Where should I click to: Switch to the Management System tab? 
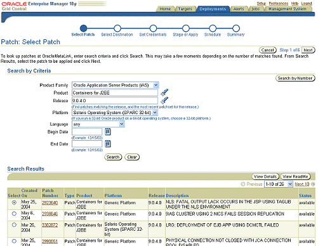[288, 9]
